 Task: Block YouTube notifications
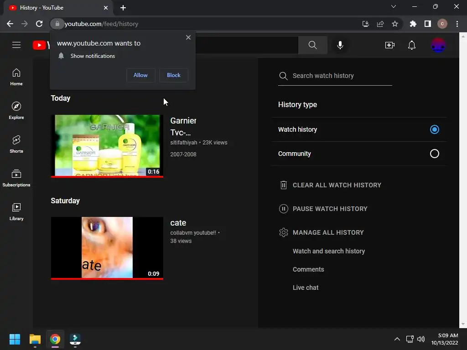pos(174,75)
